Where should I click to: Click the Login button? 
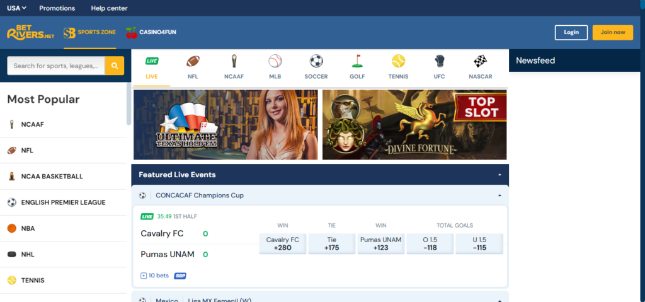pyautogui.click(x=571, y=33)
